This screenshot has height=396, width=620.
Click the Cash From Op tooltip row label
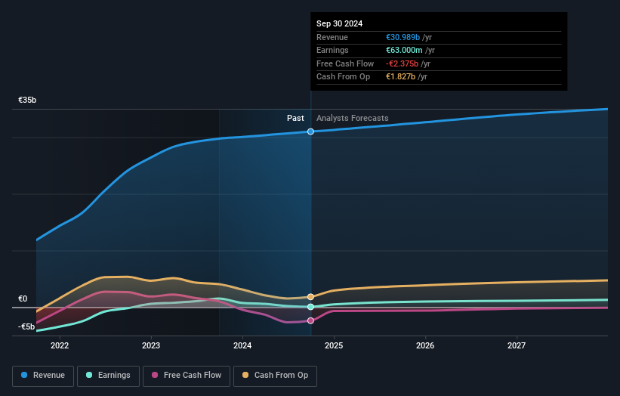click(x=343, y=77)
